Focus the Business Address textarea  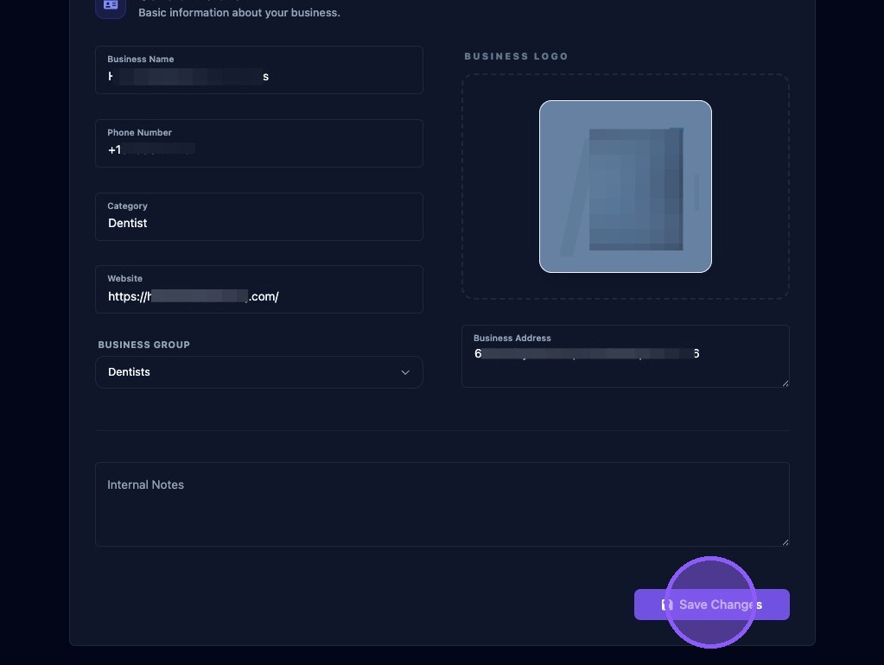(626, 356)
